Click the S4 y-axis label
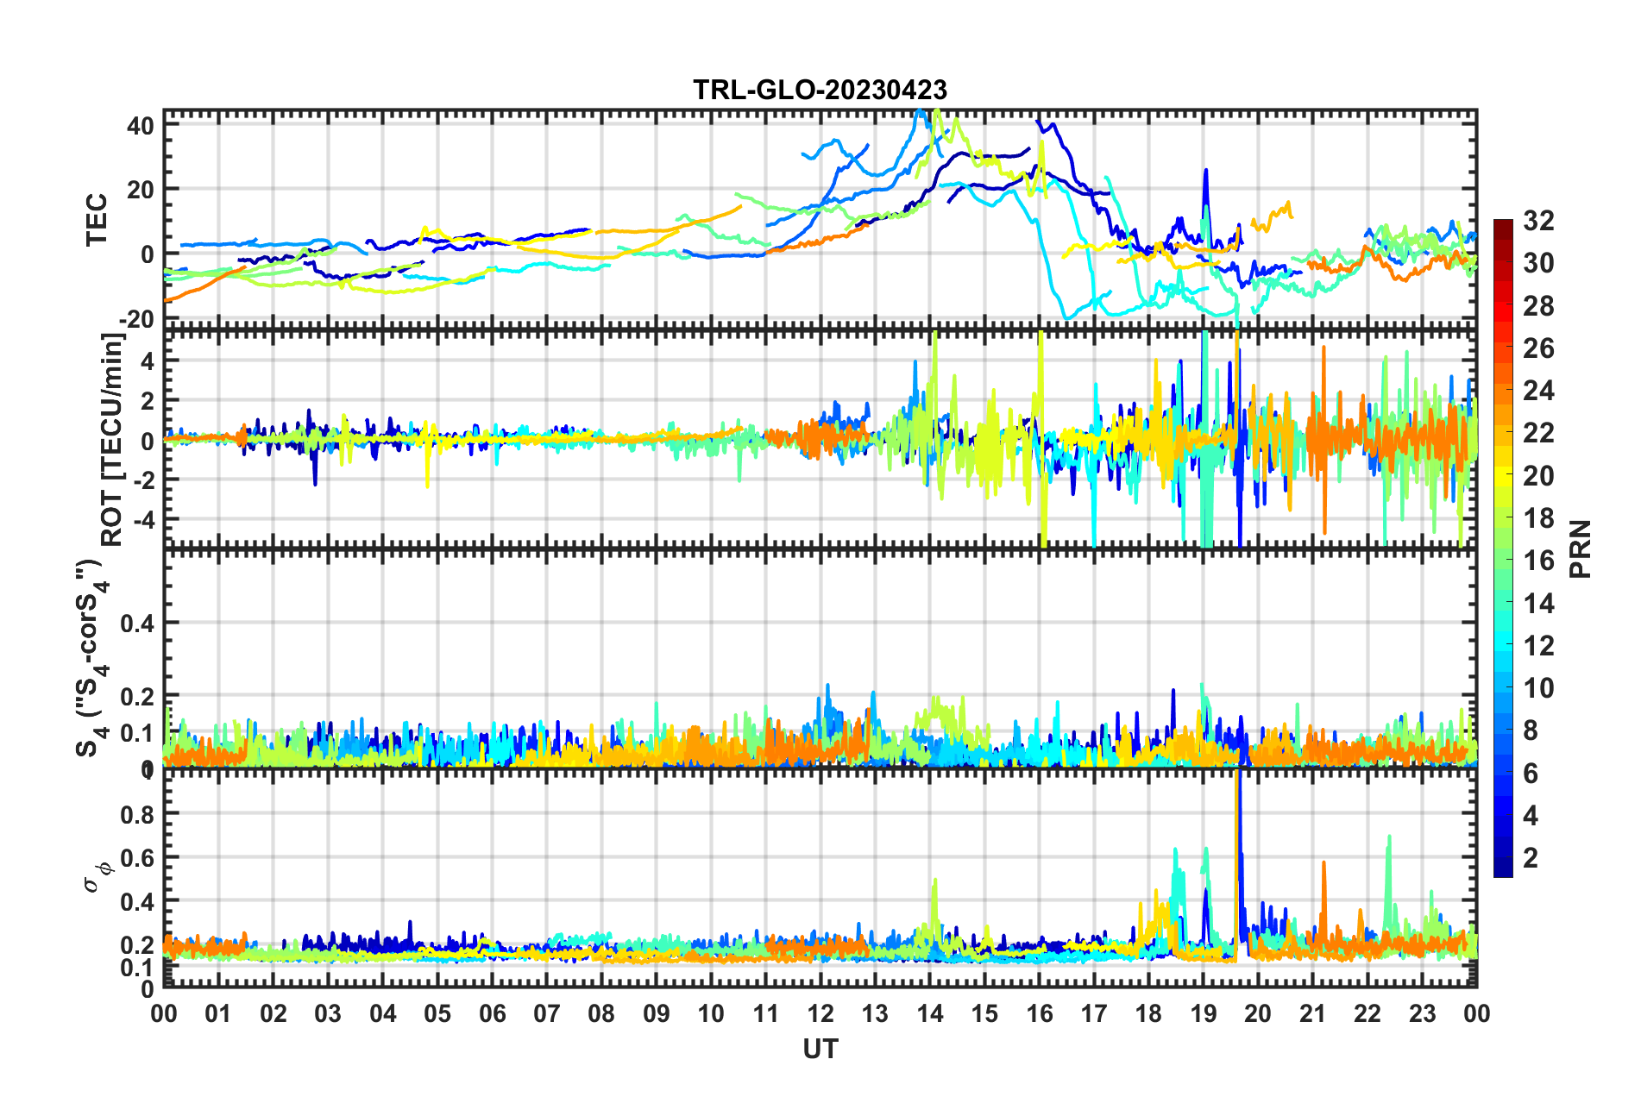 point(91,657)
